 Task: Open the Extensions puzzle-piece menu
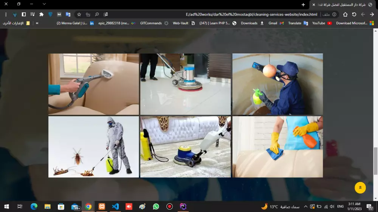point(42,14)
